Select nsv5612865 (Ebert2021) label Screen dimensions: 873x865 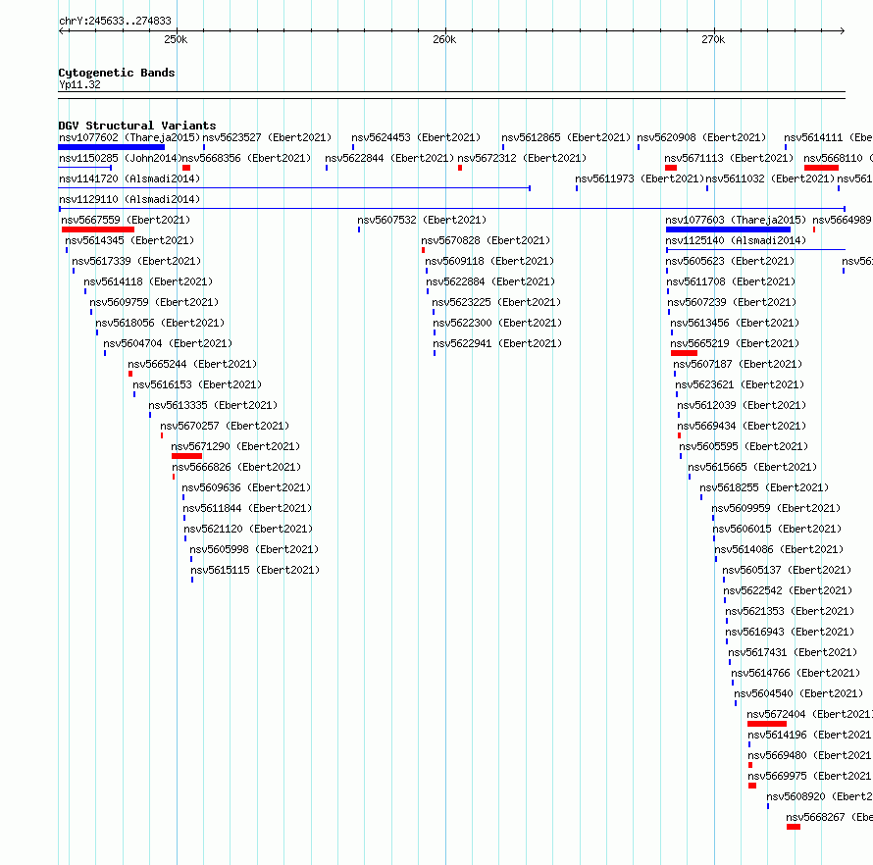566,137
